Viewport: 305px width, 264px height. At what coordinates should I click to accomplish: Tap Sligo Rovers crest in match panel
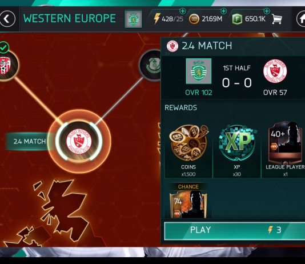point(275,71)
